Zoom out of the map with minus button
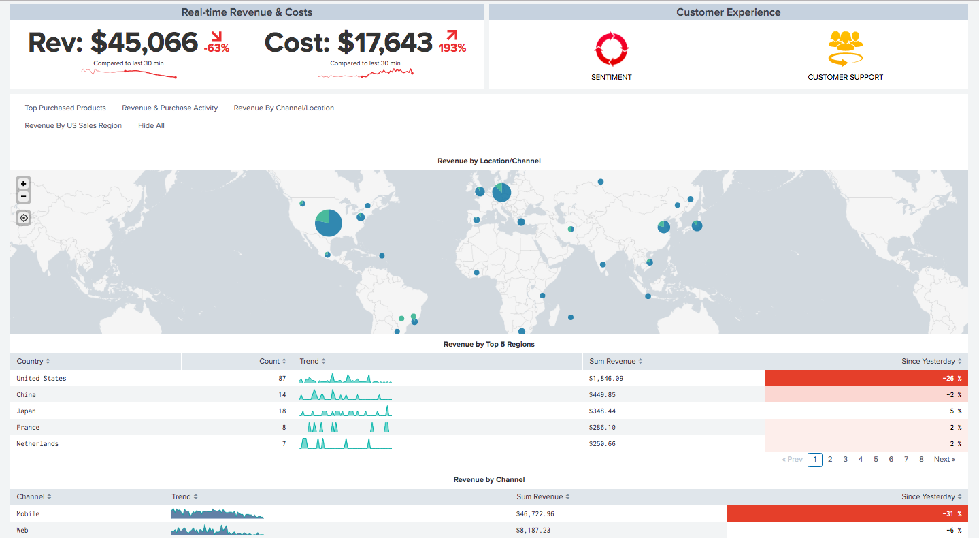 click(24, 197)
